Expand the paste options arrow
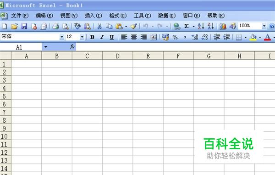The image size is (275, 175). point(126,27)
